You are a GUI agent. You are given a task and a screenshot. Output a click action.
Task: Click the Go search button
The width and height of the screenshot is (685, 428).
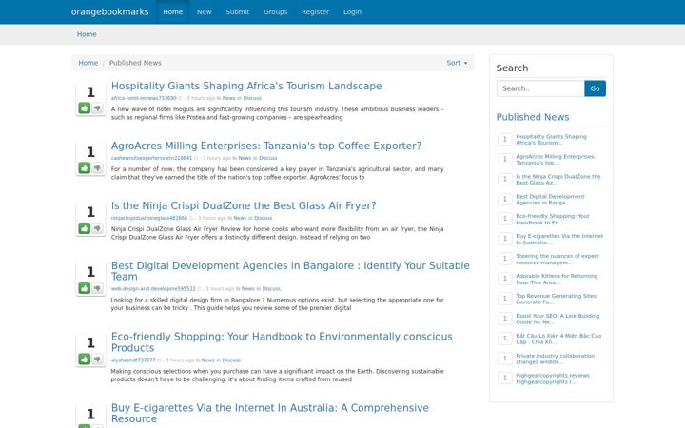click(595, 88)
